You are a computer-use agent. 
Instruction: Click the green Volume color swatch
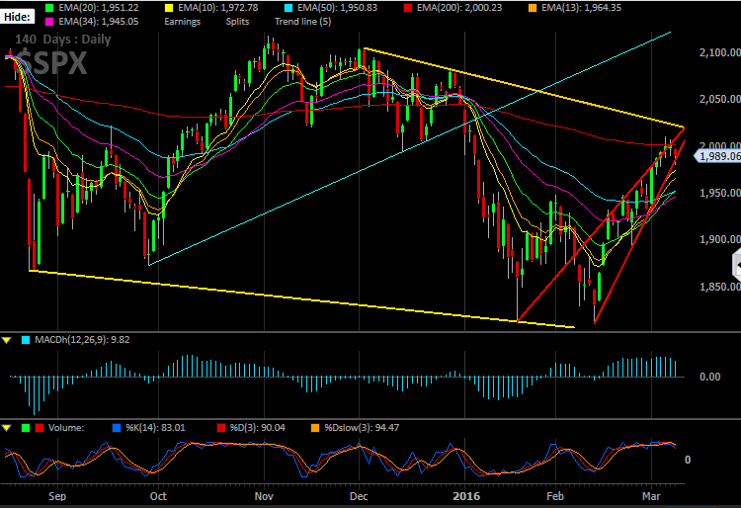point(26,428)
